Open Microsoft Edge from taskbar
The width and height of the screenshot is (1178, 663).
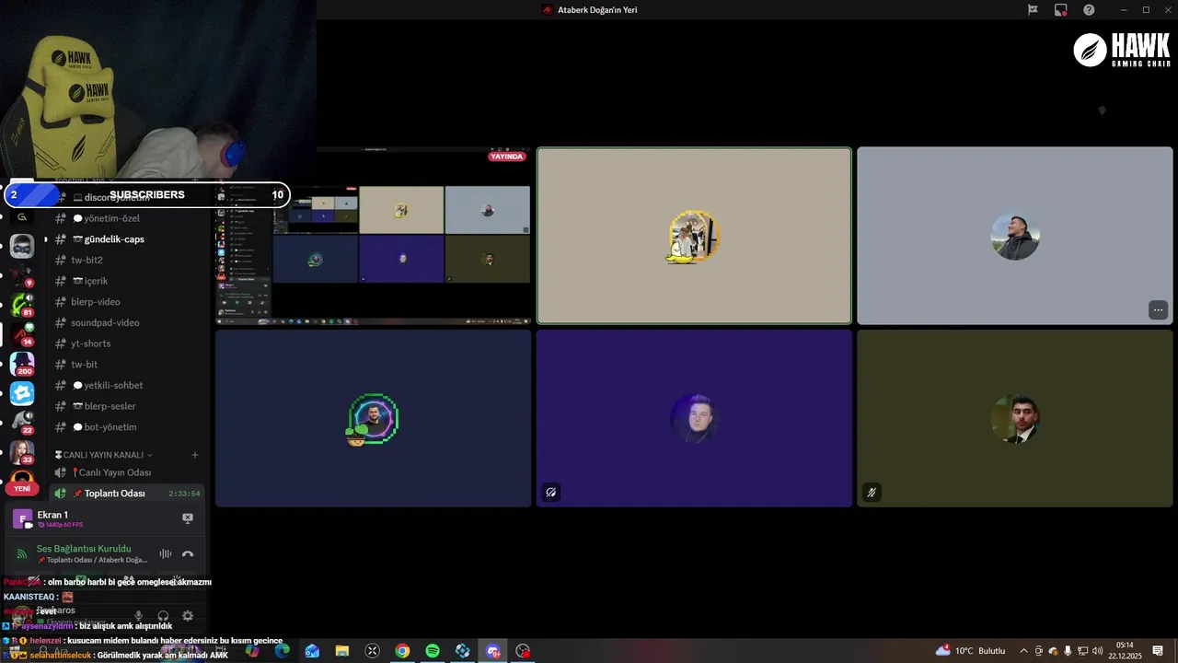282,651
